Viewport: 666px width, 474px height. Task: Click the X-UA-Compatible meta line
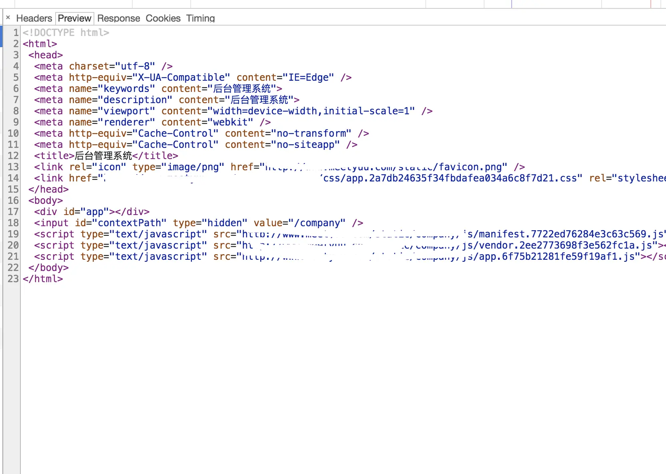(x=193, y=77)
